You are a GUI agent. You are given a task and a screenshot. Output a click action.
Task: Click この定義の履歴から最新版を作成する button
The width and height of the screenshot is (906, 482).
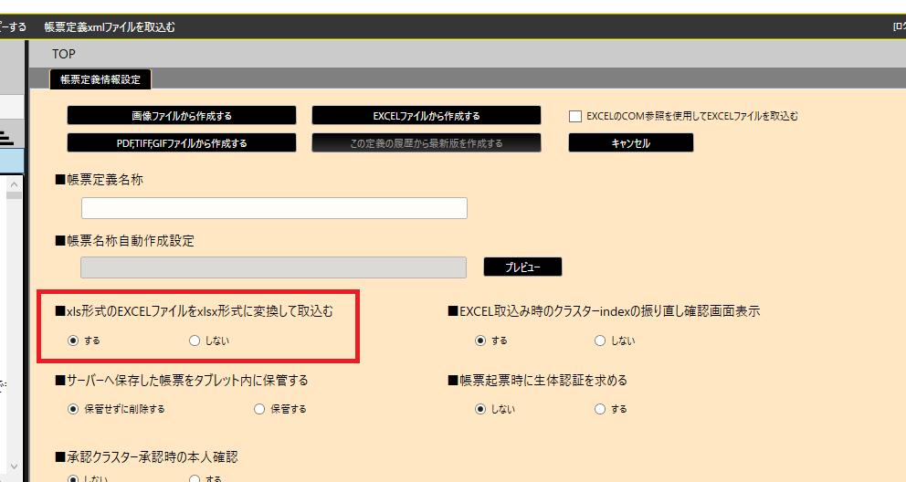coord(427,142)
